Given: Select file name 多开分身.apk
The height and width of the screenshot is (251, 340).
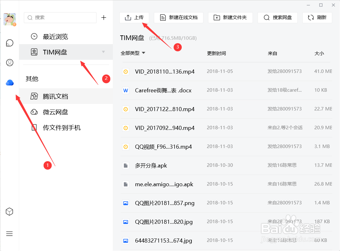Looking at the screenshot, I should 151,166.
